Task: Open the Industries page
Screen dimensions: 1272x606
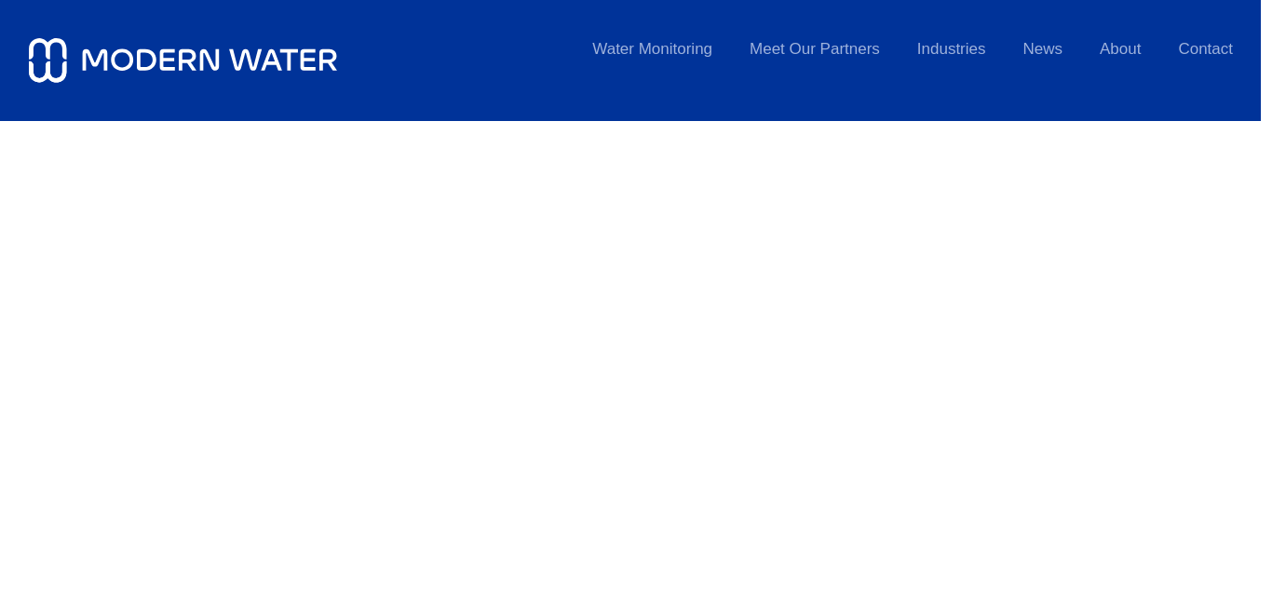Action: click(x=951, y=49)
